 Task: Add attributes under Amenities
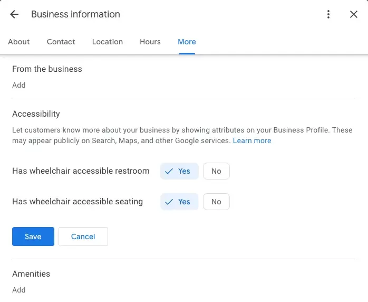point(19,290)
